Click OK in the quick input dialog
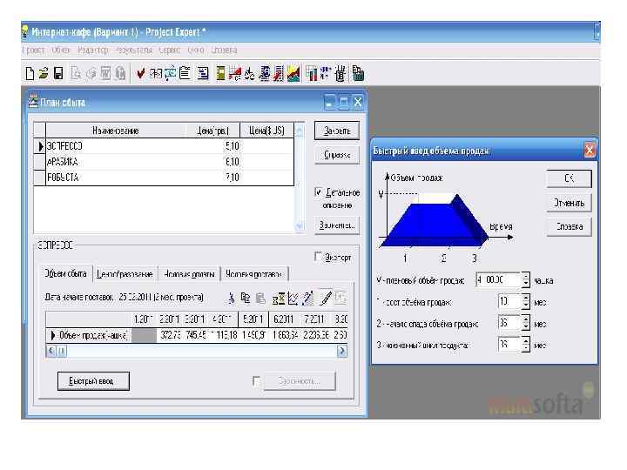The image size is (627, 470). coord(569,178)
